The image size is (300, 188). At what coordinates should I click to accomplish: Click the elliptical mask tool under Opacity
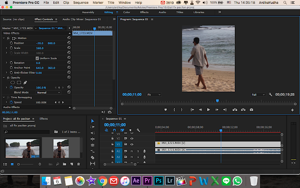tap(13, 83)
